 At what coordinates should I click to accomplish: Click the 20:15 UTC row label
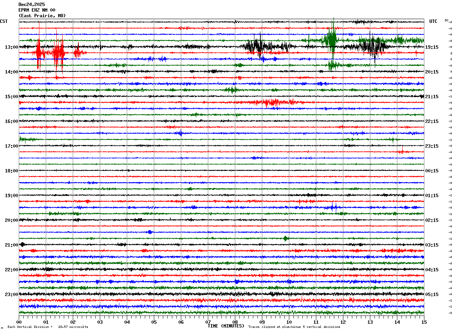point(432,72)
